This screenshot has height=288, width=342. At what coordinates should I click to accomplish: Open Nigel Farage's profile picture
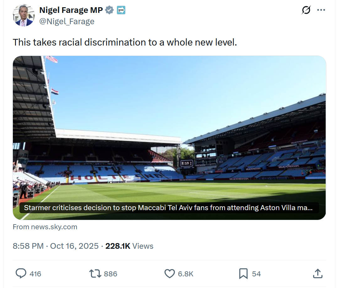click(24, 15)
